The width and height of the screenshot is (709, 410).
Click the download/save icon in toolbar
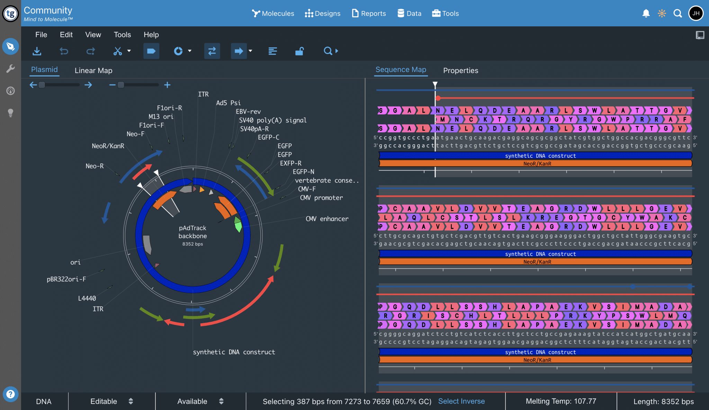(37, 51)
